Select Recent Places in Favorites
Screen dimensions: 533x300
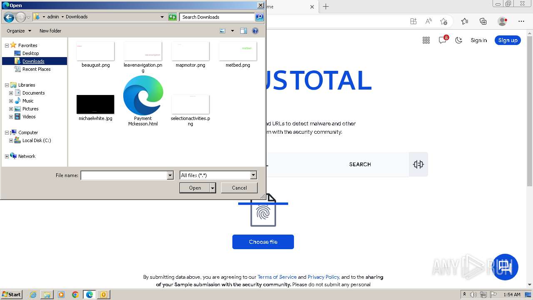(36, 69)
